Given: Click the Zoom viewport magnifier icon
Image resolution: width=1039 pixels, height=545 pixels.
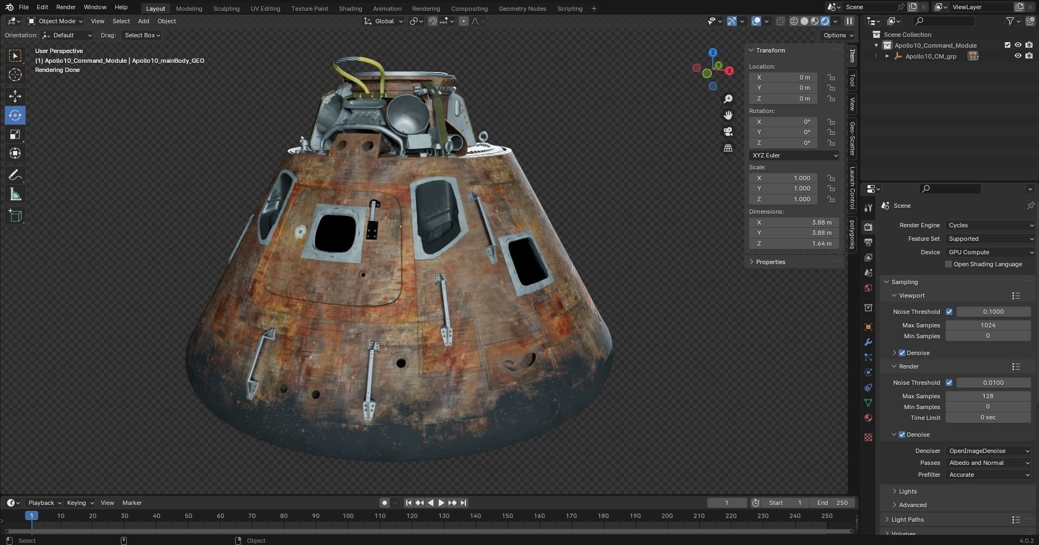Looking at the screenshot, I should point(728,99).
